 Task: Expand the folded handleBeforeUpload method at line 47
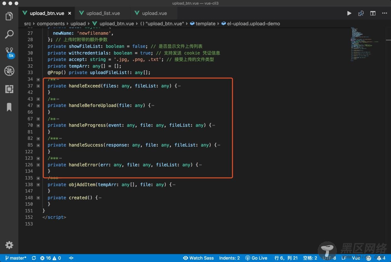(x=38, y=106)
